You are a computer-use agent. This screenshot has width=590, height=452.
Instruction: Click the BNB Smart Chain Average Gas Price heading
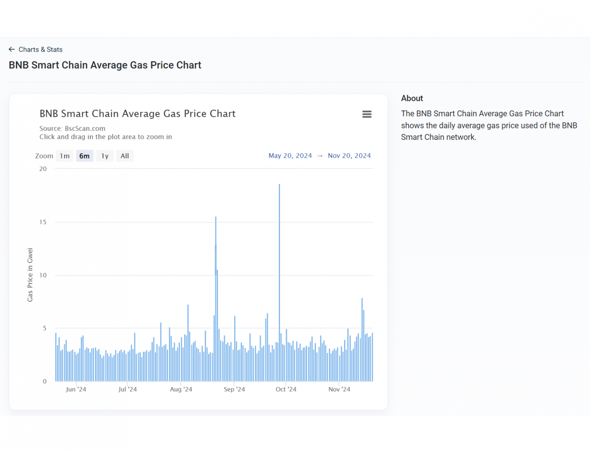pos(137,113)
